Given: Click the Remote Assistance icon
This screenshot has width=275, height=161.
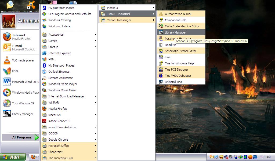Looking at the screenshot, I should point(44,78).
